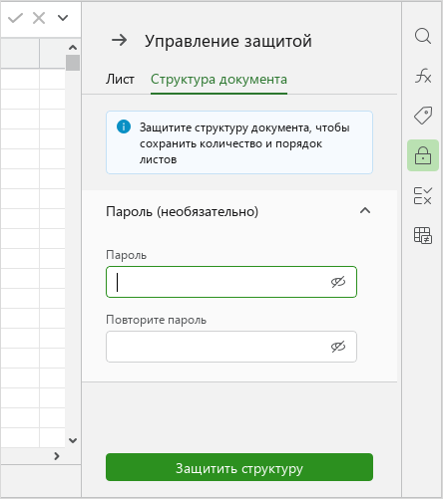
Task: Click the Защитить структуру button
Action: point(239,467)
